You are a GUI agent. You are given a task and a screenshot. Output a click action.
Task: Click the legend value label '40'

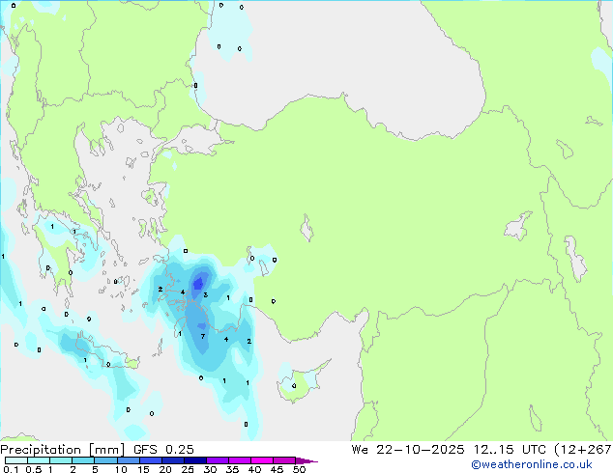[x=254, y=469]
